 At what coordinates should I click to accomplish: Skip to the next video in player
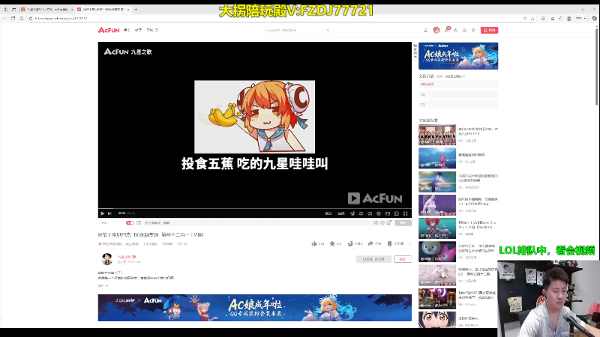(109, 213)
